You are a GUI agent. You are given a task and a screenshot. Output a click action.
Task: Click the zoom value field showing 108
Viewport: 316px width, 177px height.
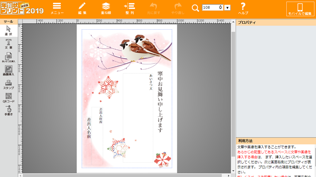click(x=212, y=8)
